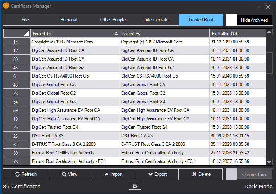The height and width of the screenshot is (194, 276).
Task: Select row header 59
Action: tap(17, 110)
